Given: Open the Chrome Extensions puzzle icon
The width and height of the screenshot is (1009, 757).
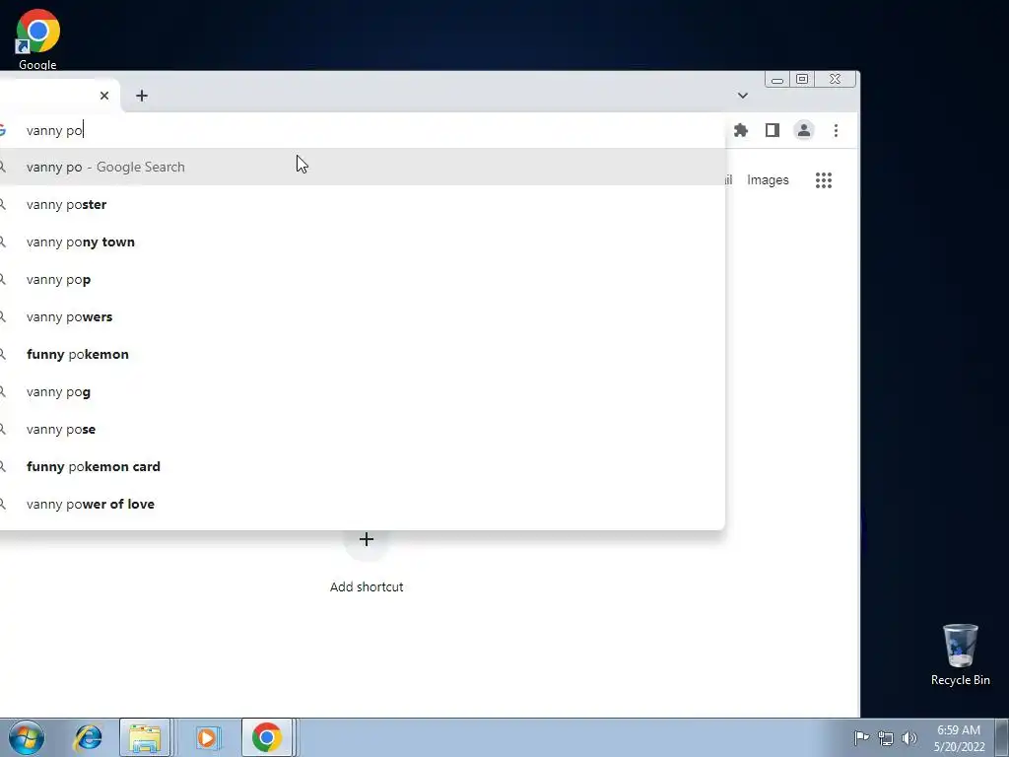Looking at the screenshot, I should point(741,130).
